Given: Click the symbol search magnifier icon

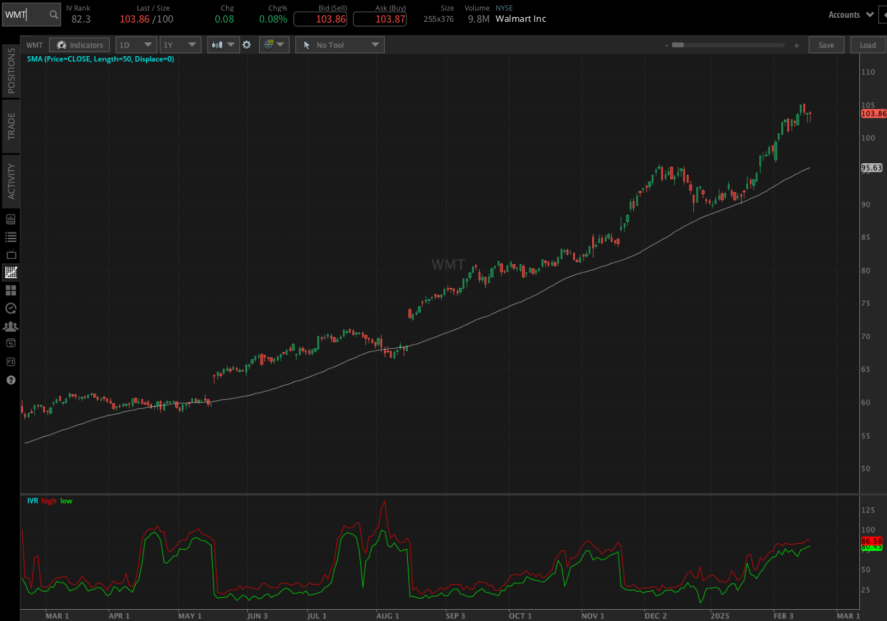Looking at the screenshot, I should [54, 15].
